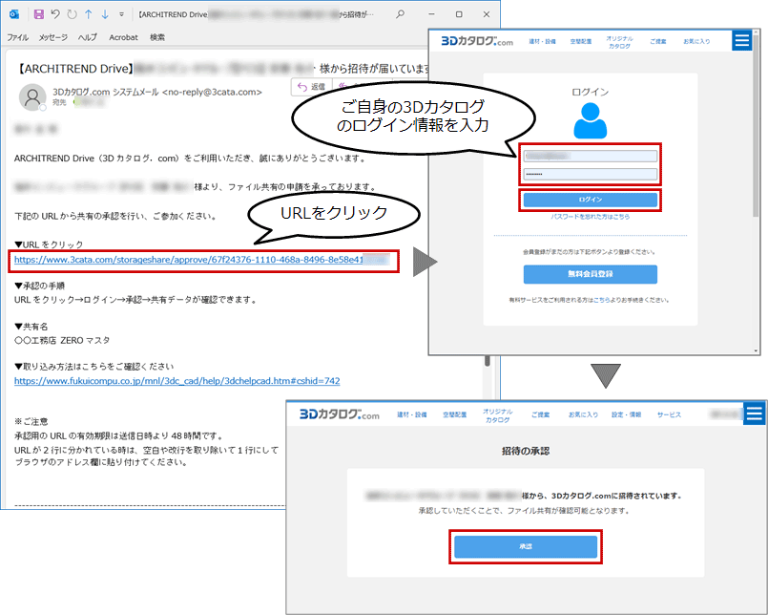Open 建材・設備 in login window nav

pos(542,42)
